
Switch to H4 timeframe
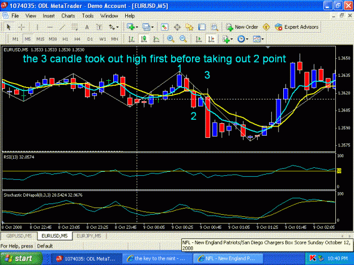(x=77, y=39)
